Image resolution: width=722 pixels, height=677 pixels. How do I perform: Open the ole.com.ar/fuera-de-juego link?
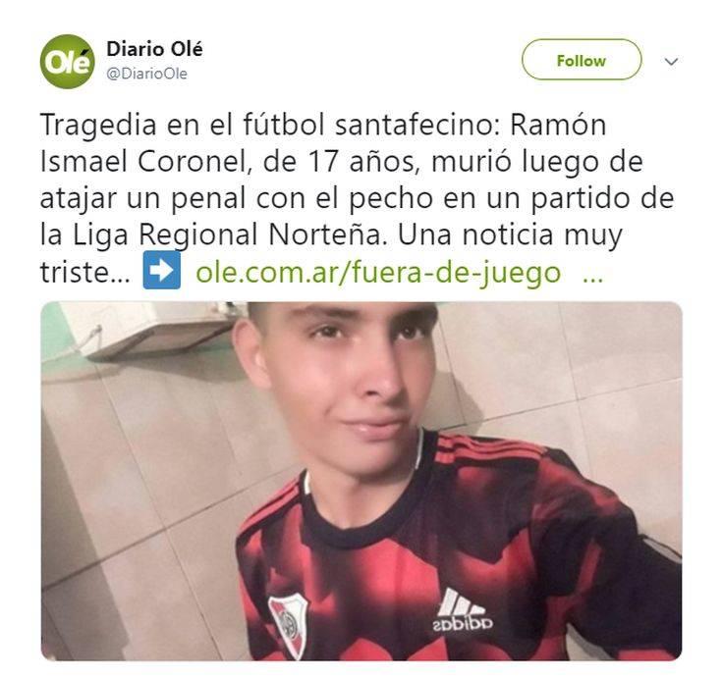[x=378, y=272]
